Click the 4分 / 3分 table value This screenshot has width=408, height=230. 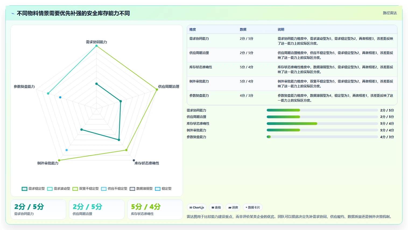coord(247,96)
